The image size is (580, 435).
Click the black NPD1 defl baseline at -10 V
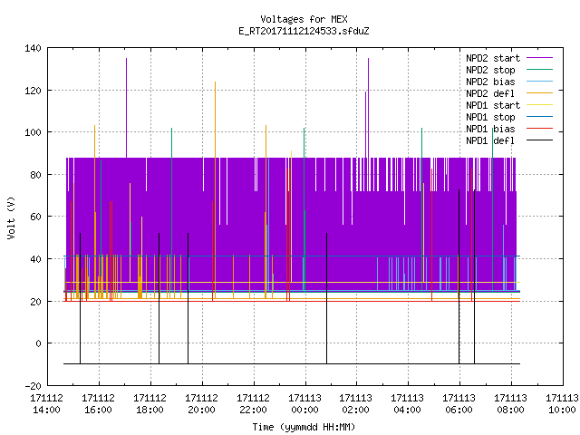[292, 364]
